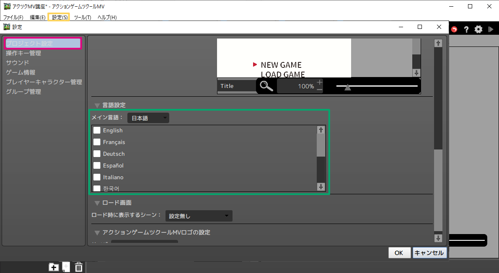Open the ロード時に表示するシーン dropdown

click(199, 216)
